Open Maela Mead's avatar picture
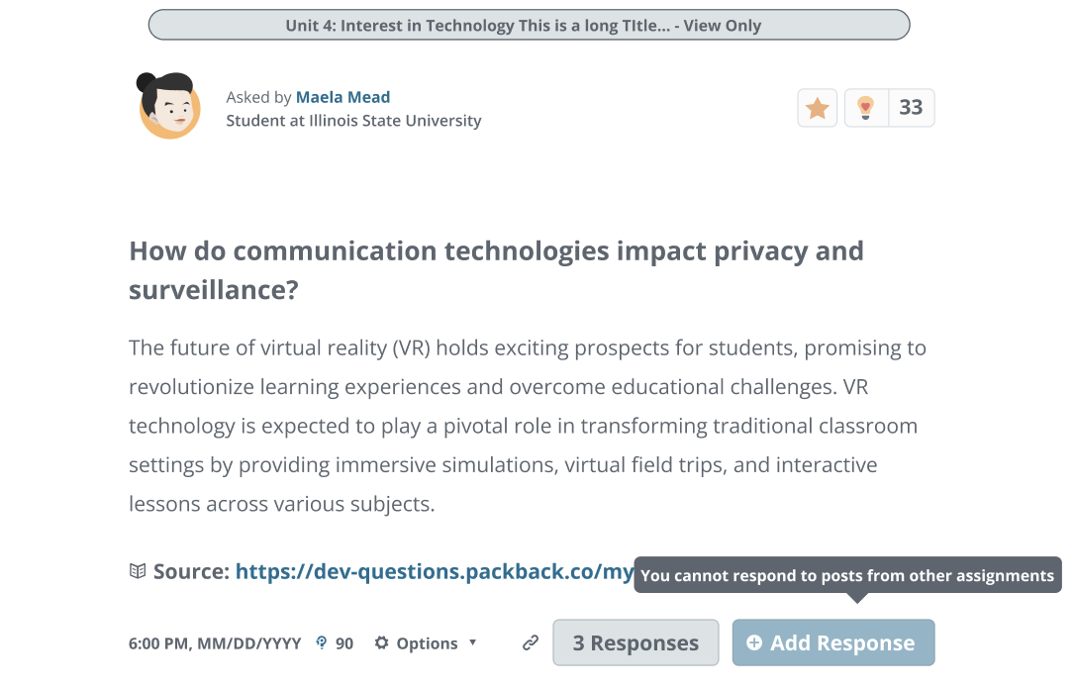This screenshot has height=689, width=1075. (x=169, y=105)
